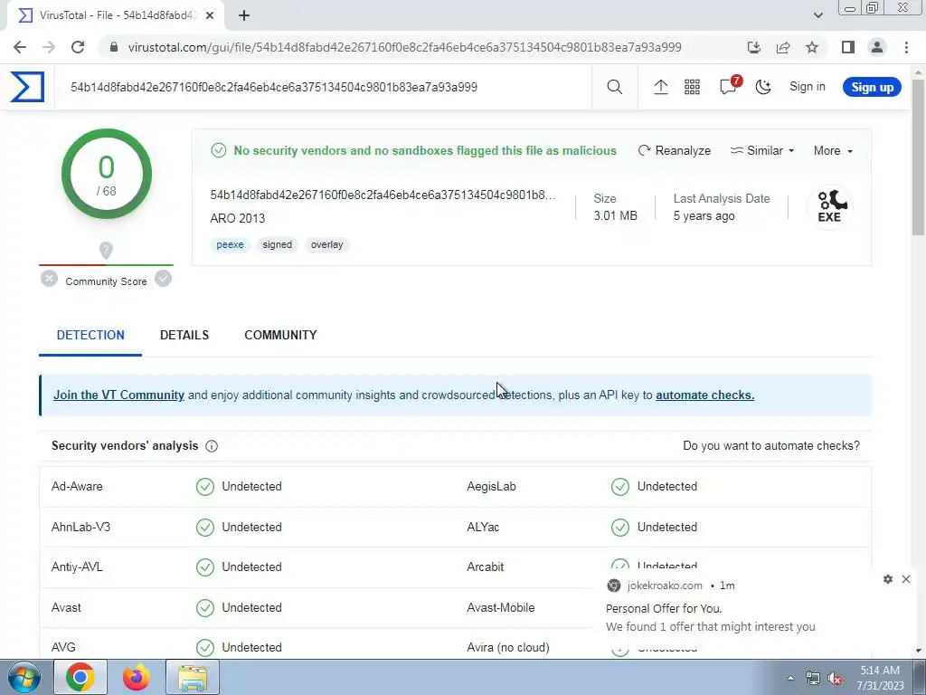Image resolution: width=926 pixels, height=695 pixels.
Task: Click the Avast vendor name
Action: coord(66,607)
